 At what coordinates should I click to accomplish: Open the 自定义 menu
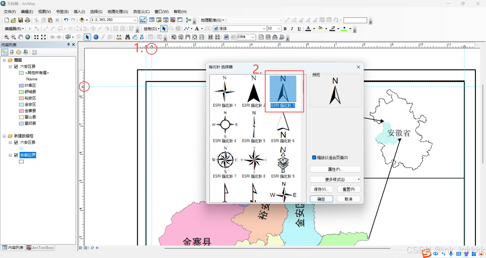(141, 12)
